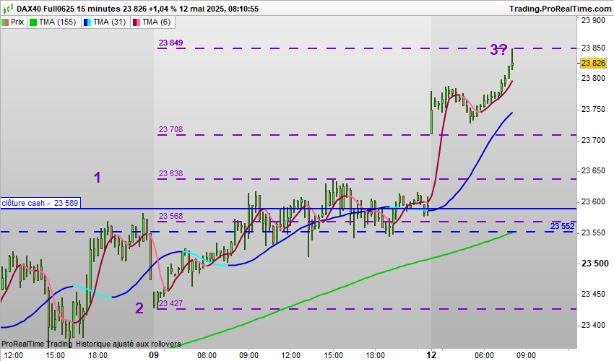This screenshot has height=361, width=614.
Task: Click the 23 849 purple level label
Action: 170,43
